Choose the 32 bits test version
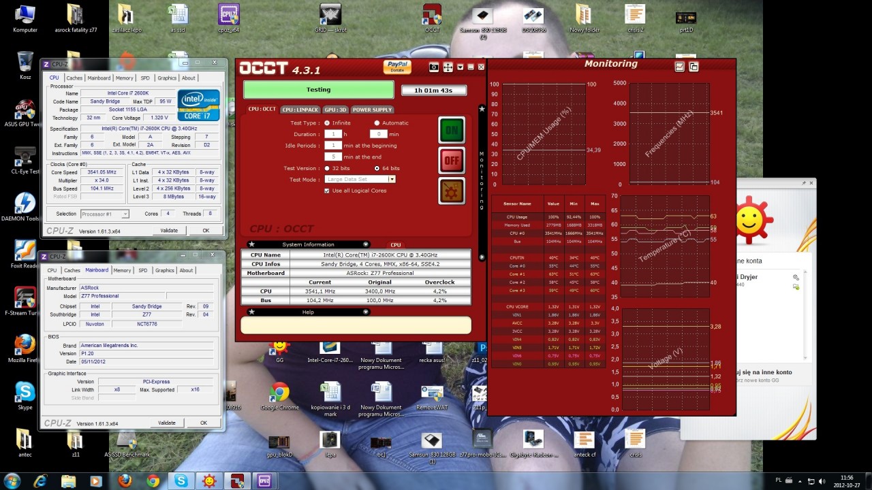Viewport: 872px width, 490px height. point(327,168)
